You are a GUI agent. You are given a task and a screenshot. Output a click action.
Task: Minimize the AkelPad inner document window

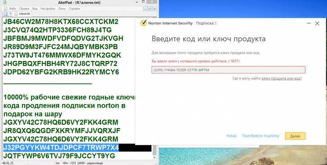pyautogui.click(x=145, y=9)
